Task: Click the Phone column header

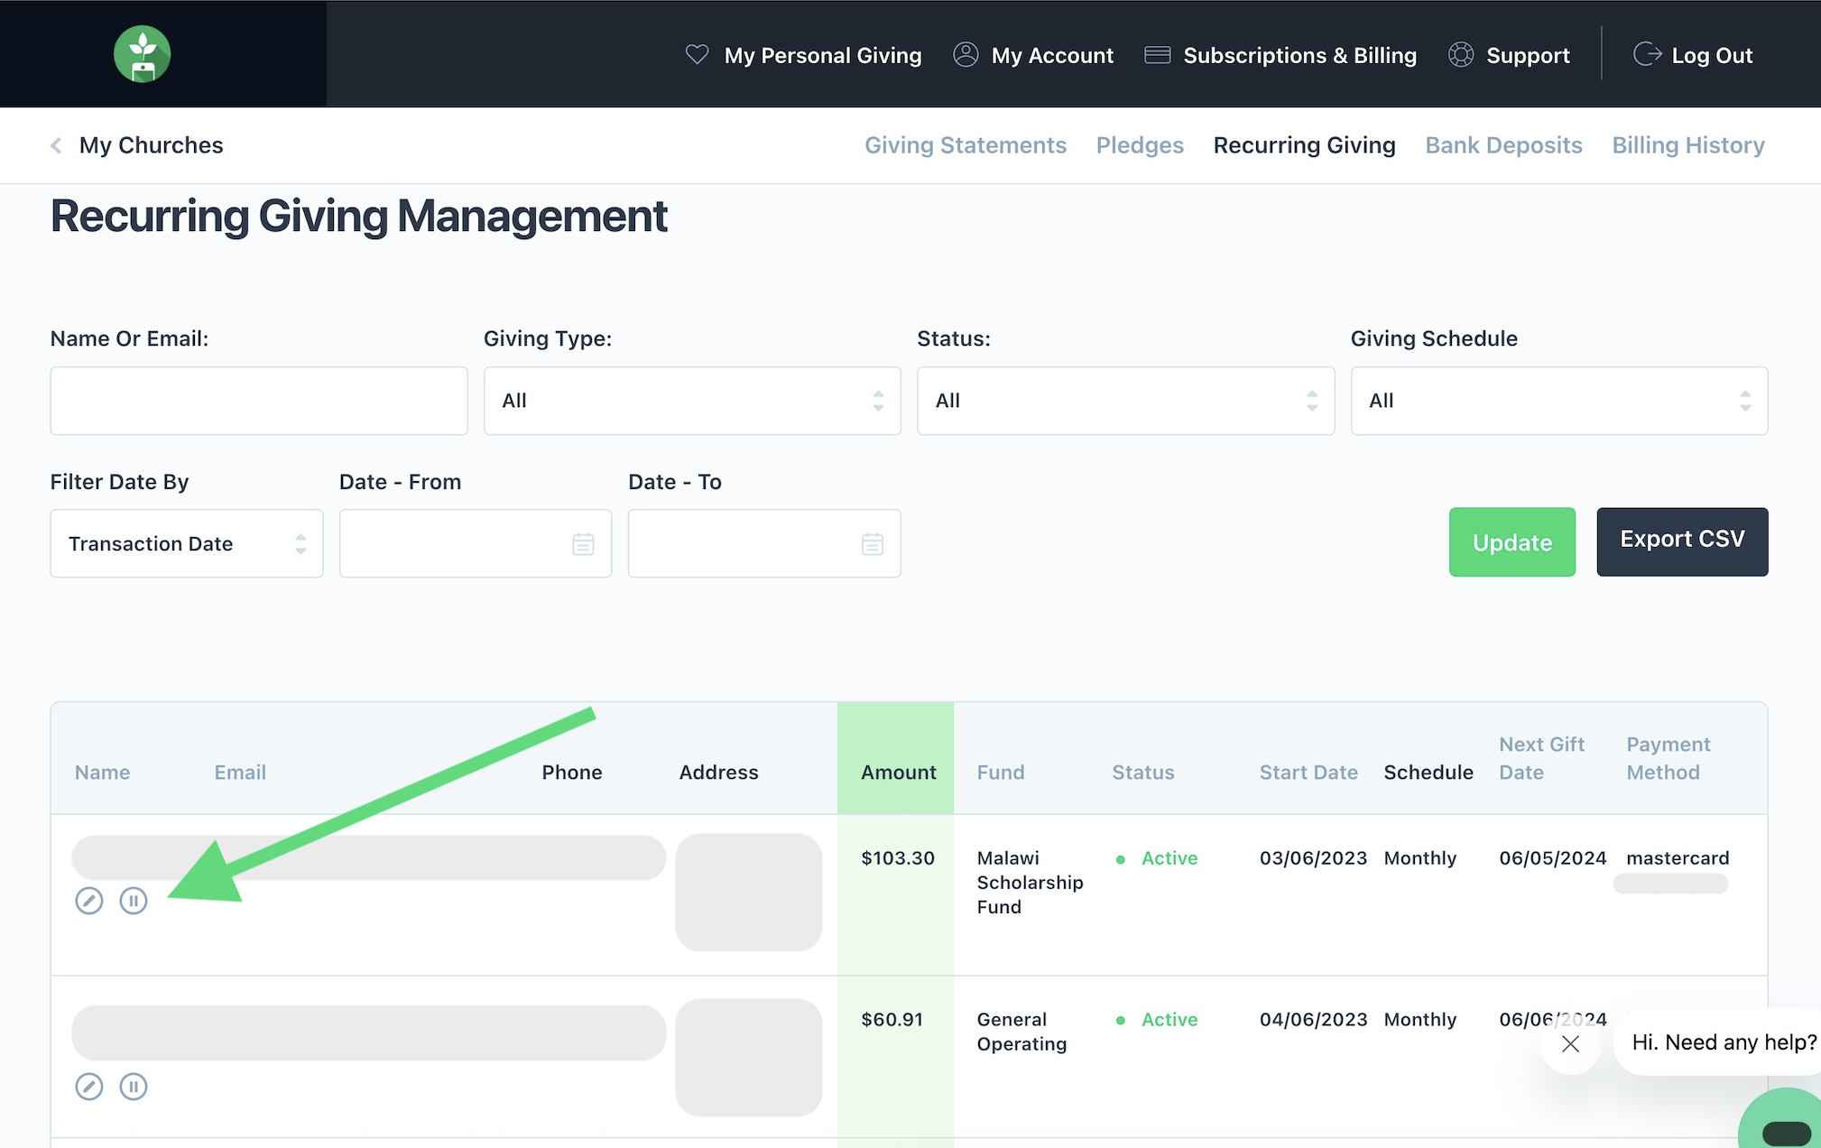Action: [572, 773]
